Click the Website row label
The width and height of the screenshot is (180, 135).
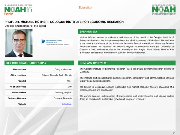coord(22,104)
